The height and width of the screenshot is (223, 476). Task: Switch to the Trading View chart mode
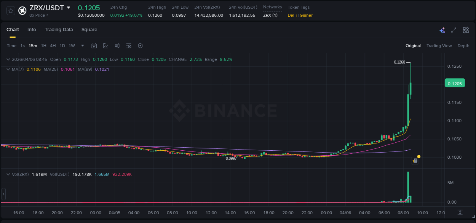(439, 46)
